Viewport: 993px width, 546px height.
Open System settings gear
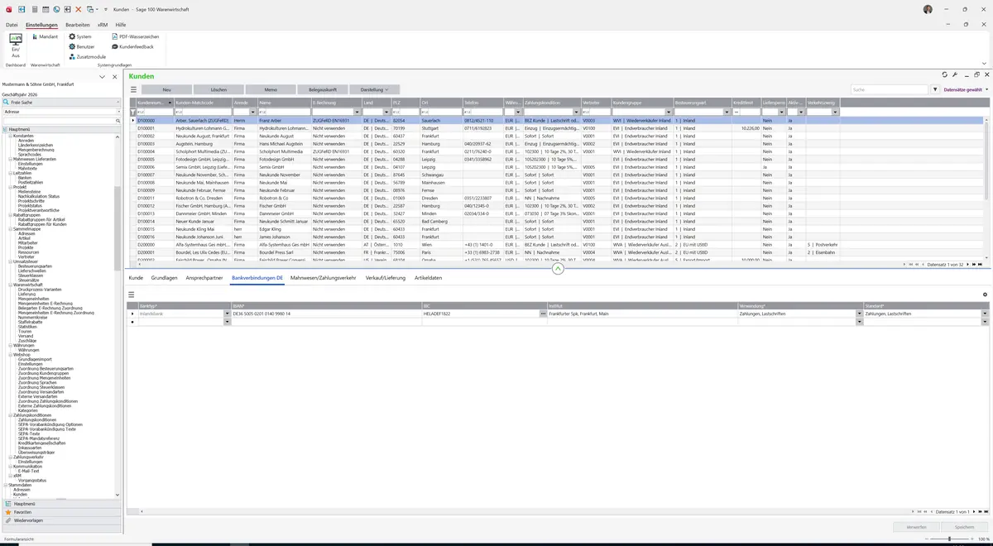coord(80,36)
